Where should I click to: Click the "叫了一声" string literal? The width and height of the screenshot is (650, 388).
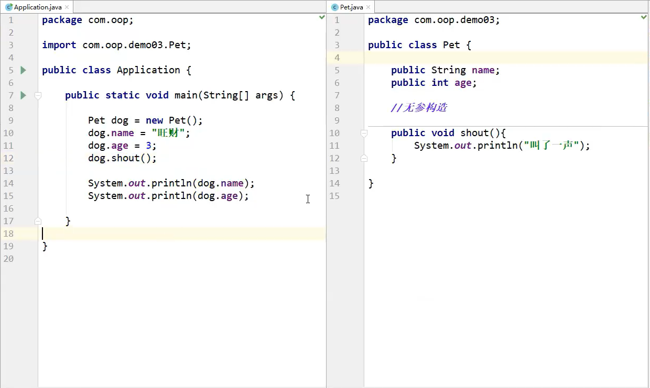tap(551, 146)
